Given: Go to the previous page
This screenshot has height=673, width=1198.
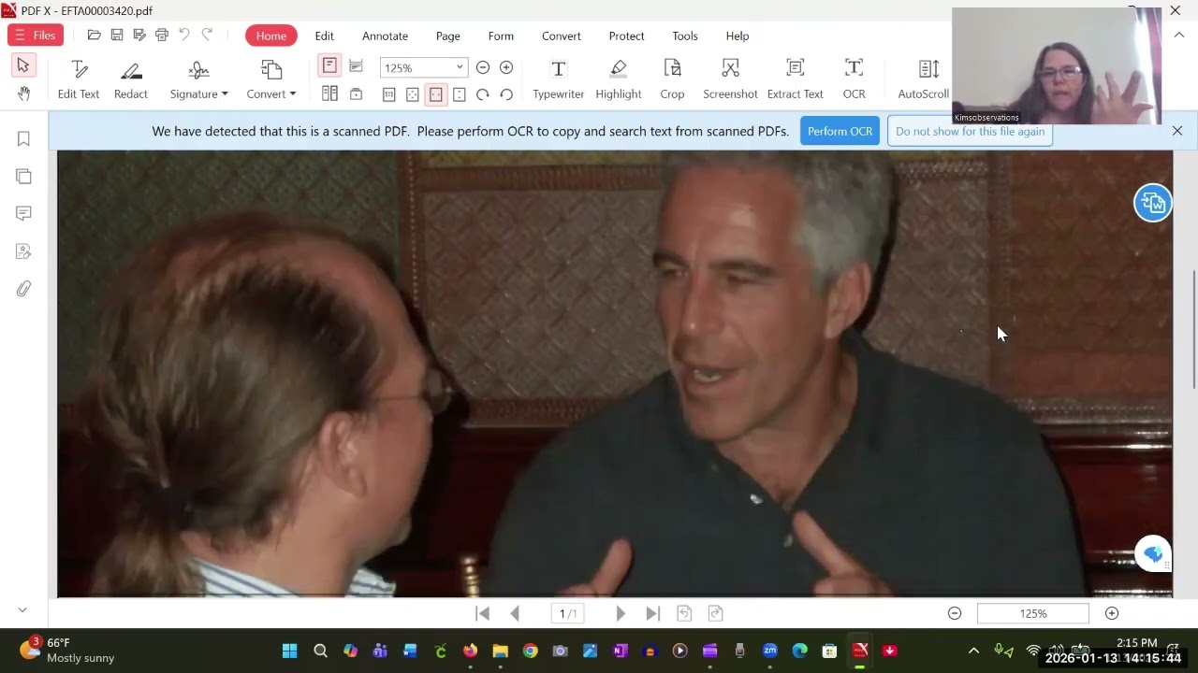Looking at the screenshot, I should (515, 613).
